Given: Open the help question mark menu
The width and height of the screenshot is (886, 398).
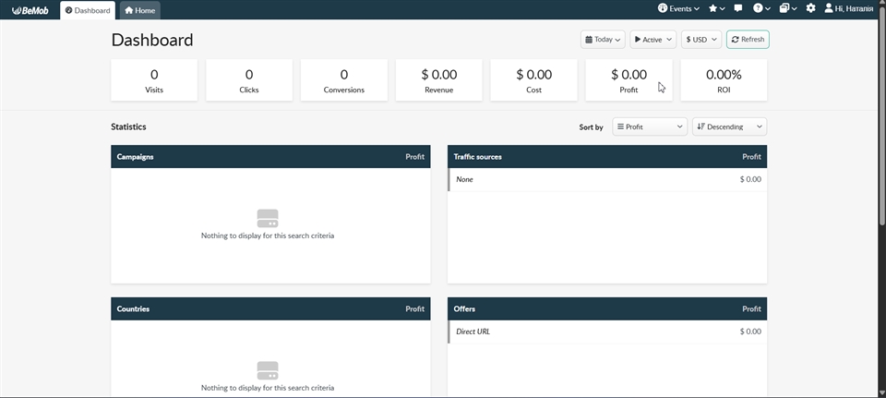Looking at the screenshot, I should (761, 8).
